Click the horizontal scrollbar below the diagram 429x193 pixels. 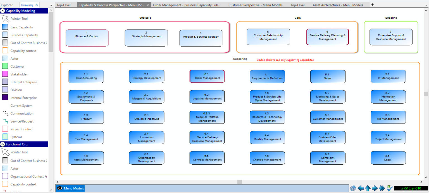tap(239, 182)
